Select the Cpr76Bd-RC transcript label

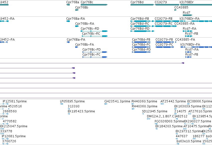140,24
